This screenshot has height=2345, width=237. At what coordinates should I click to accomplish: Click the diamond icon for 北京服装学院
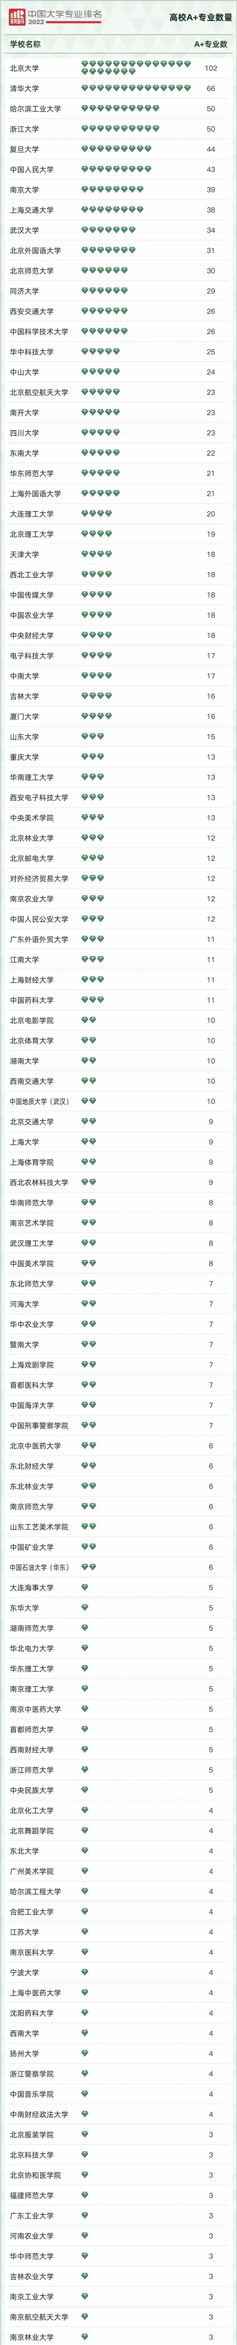(x=85, y=2135)
